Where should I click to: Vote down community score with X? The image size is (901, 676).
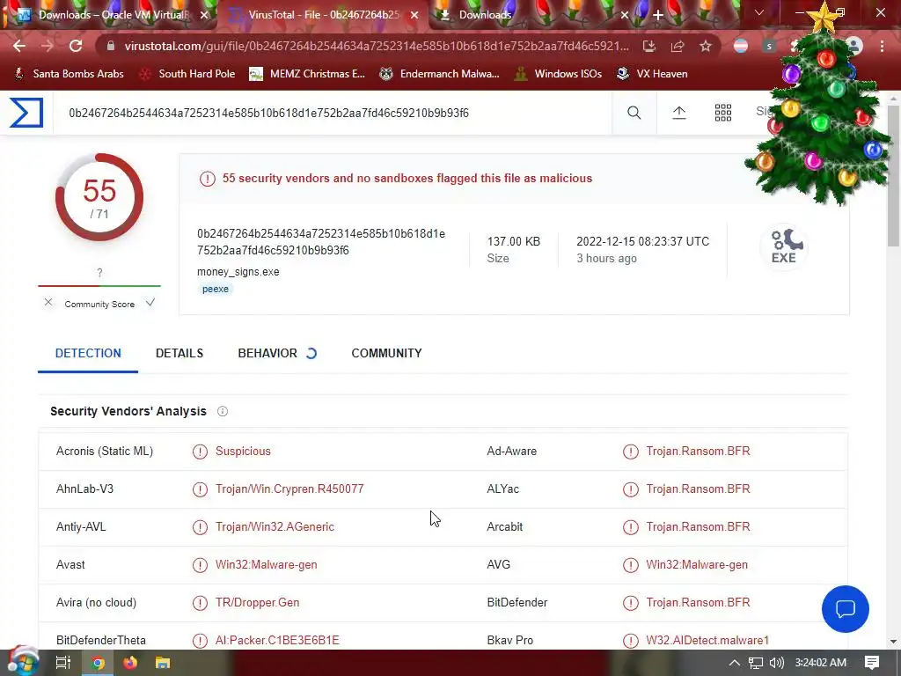48,303
